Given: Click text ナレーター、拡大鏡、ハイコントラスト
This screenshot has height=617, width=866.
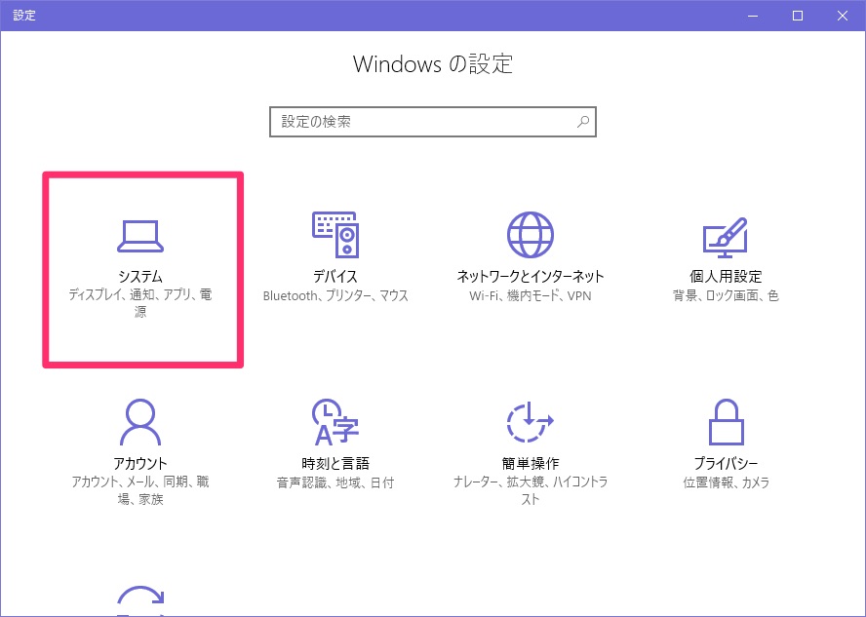Looking at the screenshot, I should (x=531, y=490).
